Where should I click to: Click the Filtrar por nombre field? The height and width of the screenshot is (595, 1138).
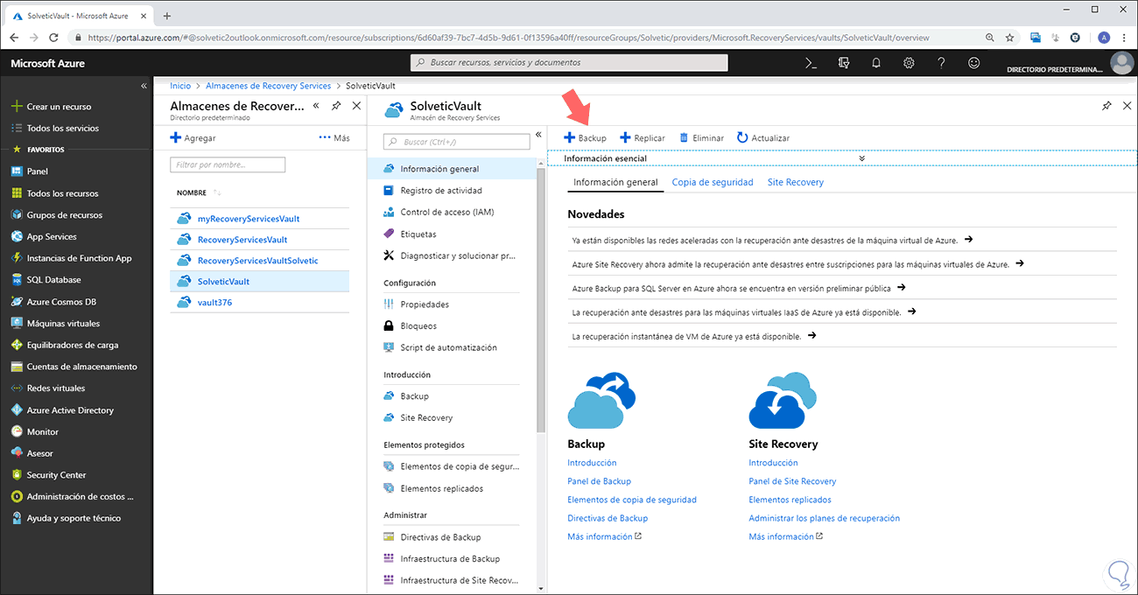point(228,164)
